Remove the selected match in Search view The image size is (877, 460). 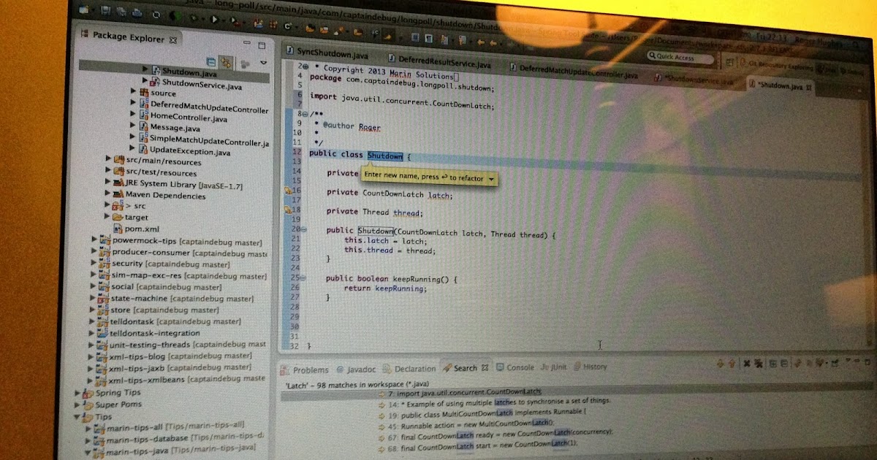(x=748, y=363)
